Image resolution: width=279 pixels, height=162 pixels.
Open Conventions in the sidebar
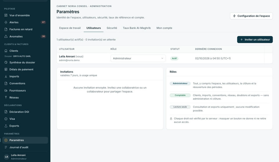25,83
